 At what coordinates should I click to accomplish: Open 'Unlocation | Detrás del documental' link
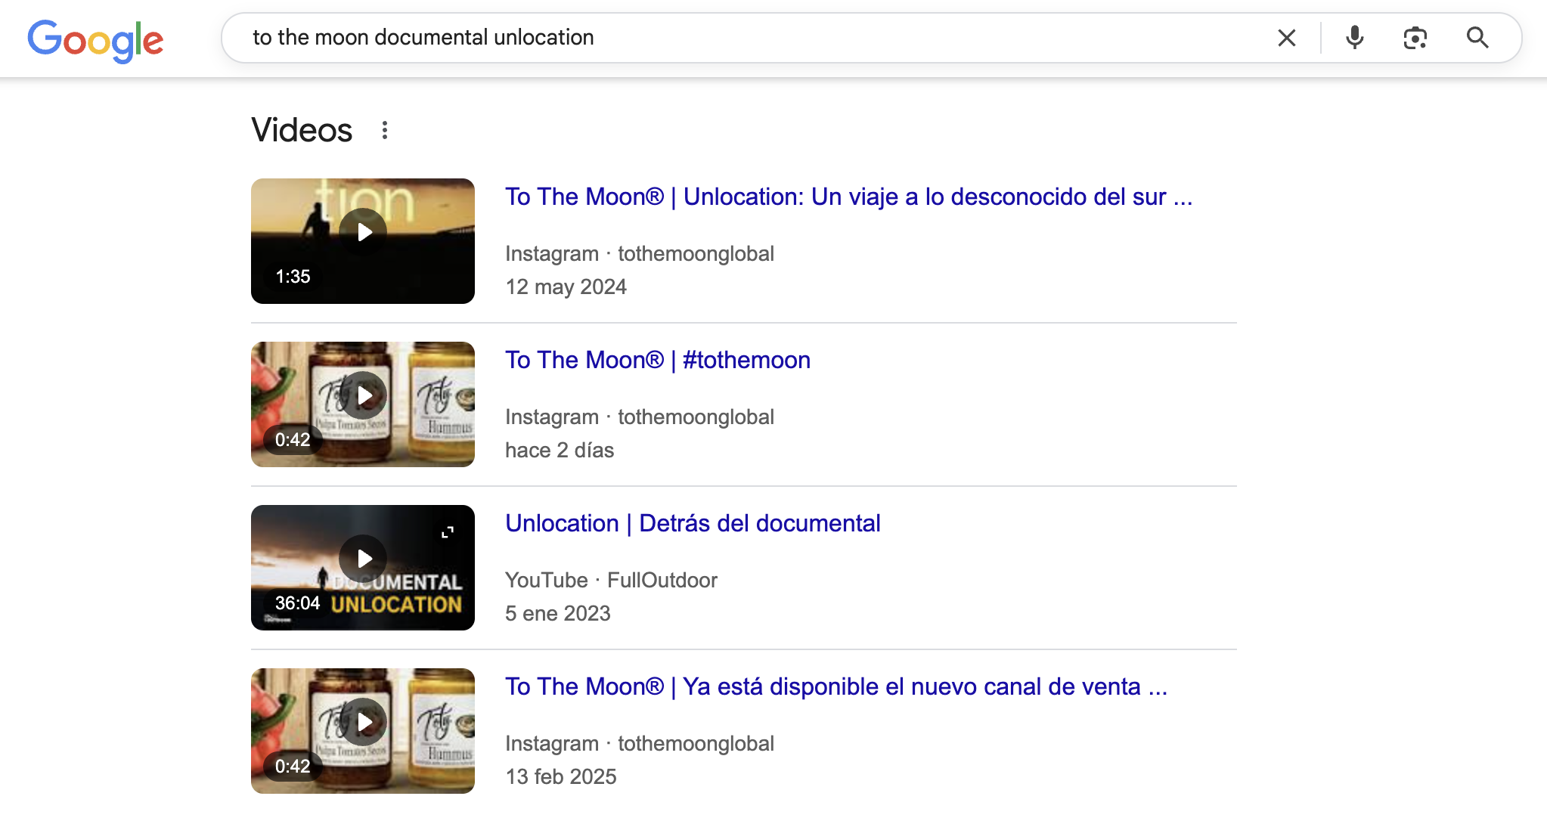click(693, 523)
